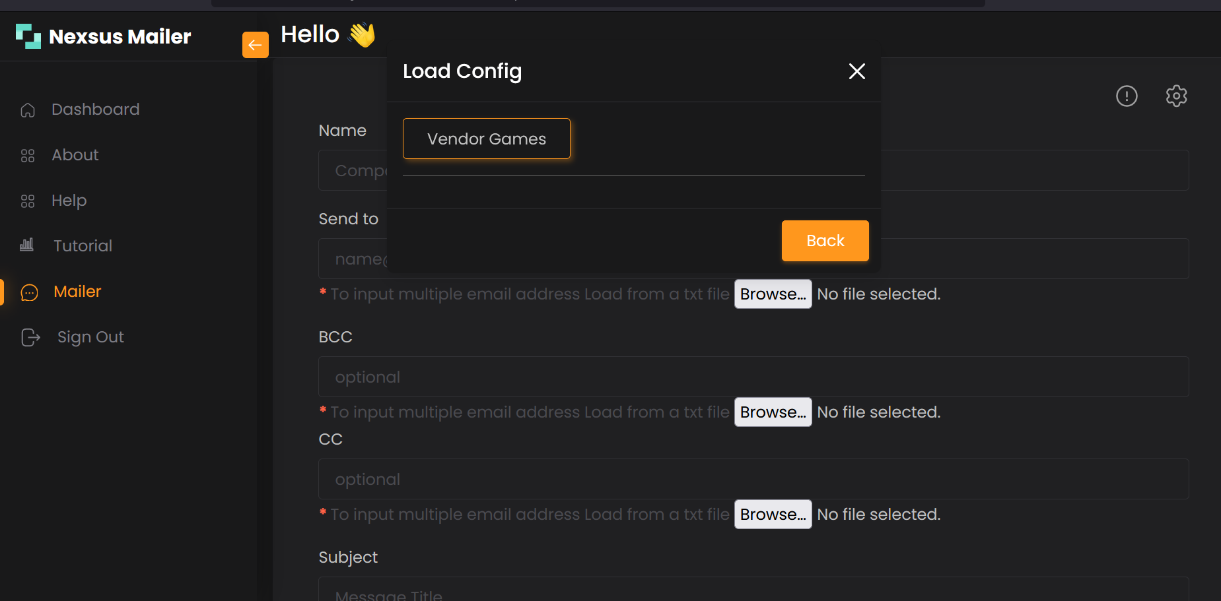The height and width of the screenshot is (601, 1221).
Task: Click the BCC optional field
Action: point(753,377)
